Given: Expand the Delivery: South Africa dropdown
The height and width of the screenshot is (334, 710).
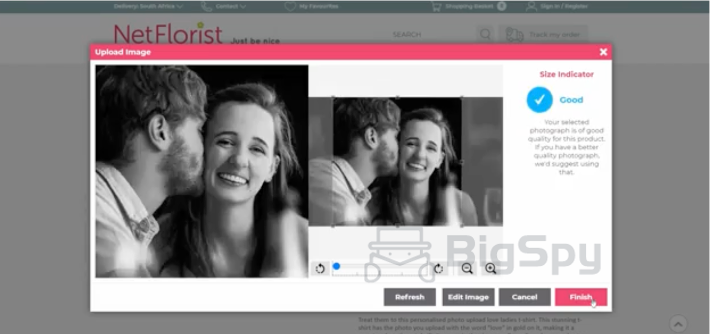Looking at the screenshot, I should click(x=148, y=6).
